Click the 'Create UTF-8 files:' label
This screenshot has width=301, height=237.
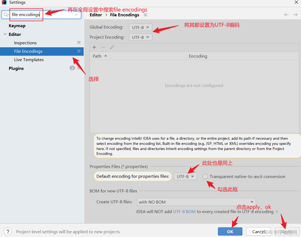114,202
